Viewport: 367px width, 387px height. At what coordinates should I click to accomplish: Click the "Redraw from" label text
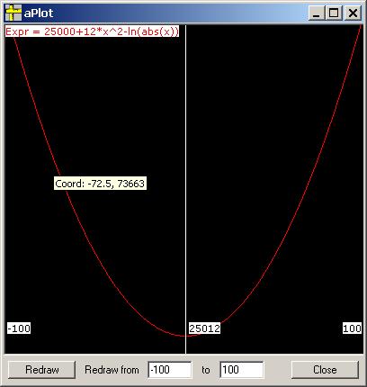[112, 370]
